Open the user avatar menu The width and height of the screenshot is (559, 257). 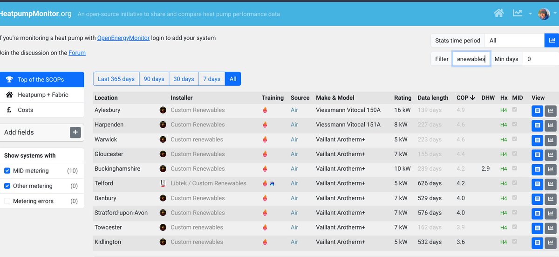544,14
